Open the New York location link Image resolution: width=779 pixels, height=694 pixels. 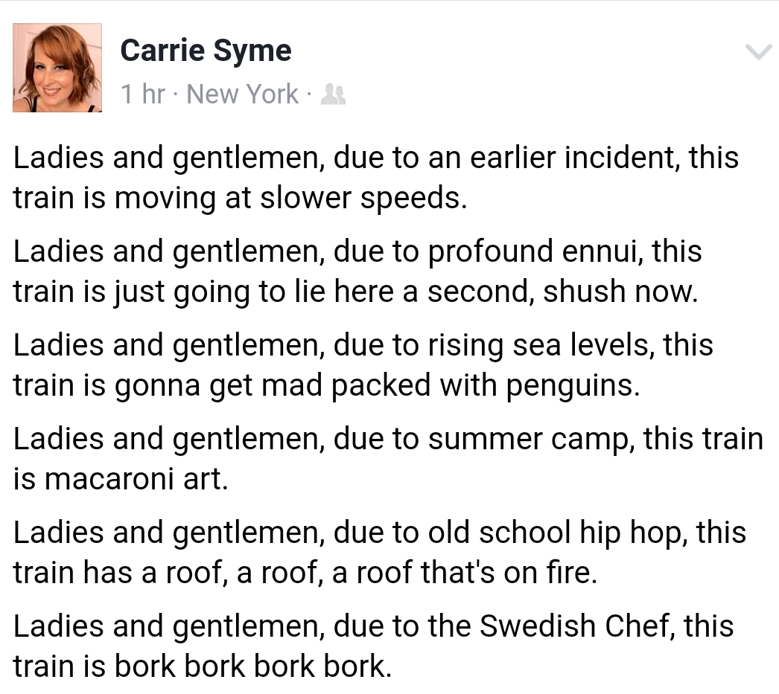[242, 94]
